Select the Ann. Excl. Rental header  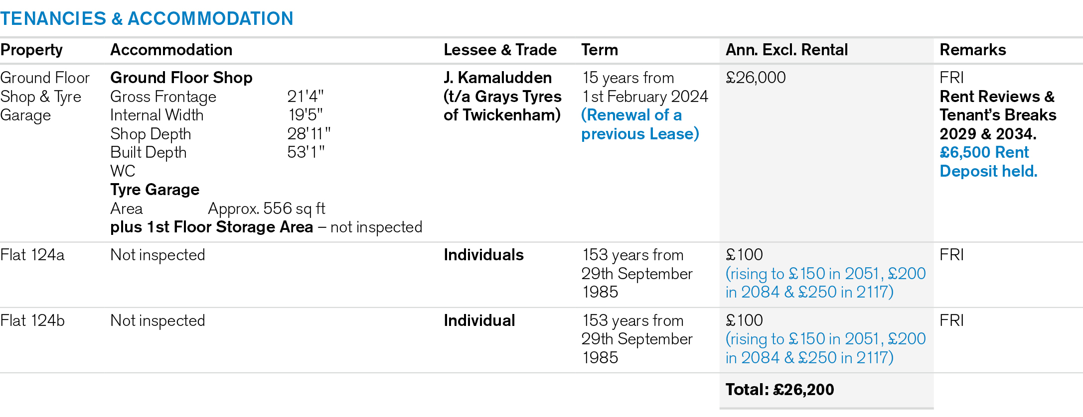(x=786, y=50)
